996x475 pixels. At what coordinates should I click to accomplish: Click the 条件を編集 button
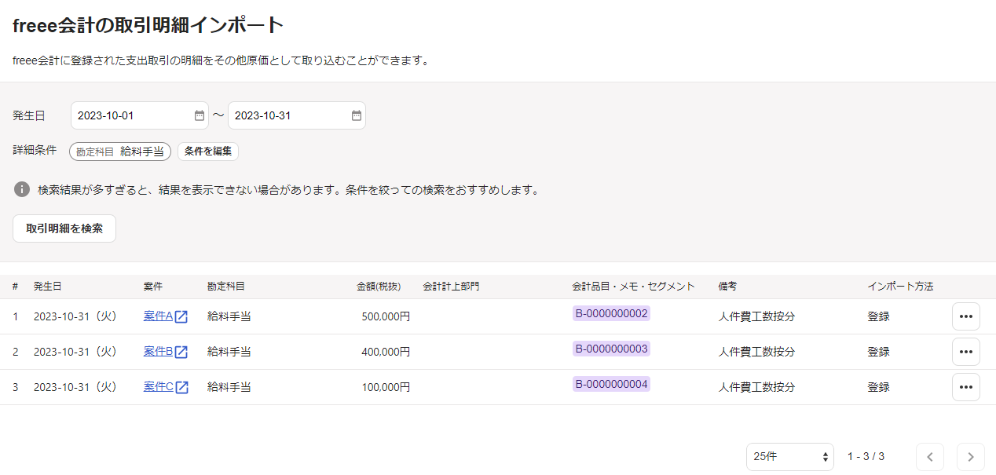pyautogui.click(x=208, y=152)
